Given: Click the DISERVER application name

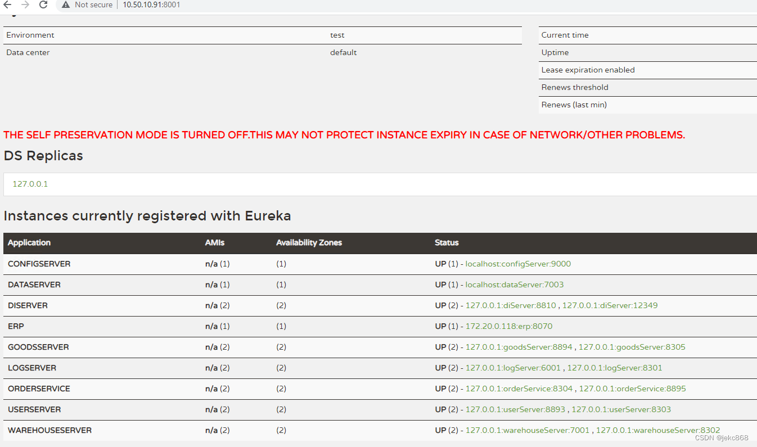Looking at the screenshot, I should pos(28,305).
